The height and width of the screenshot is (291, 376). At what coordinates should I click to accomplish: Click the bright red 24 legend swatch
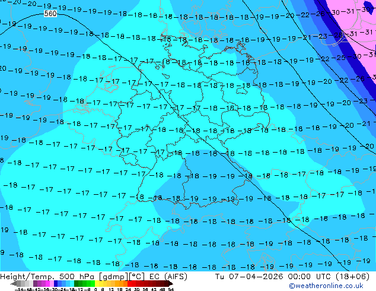tap(129, 283)
